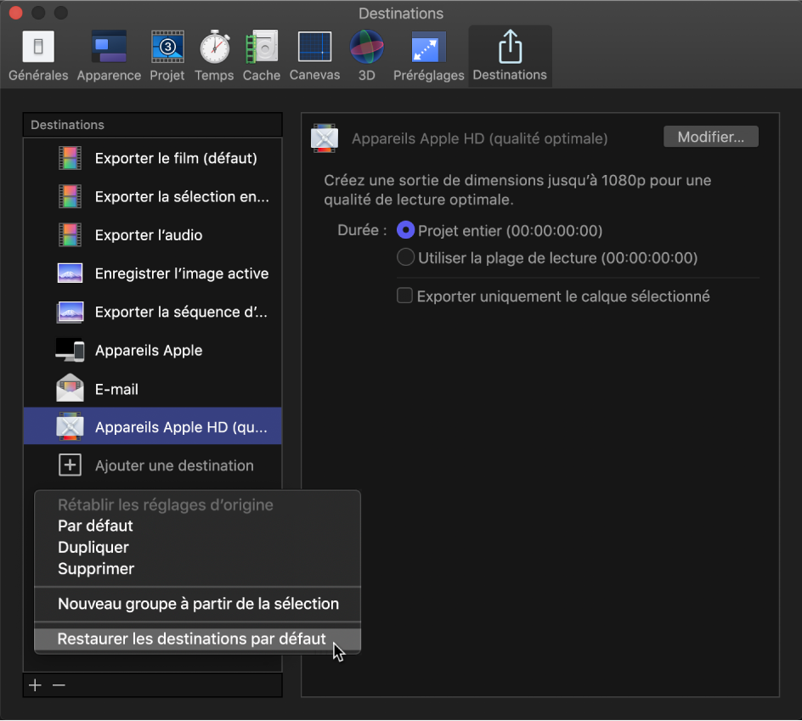Switch to the Projet preferences pane
The width and height of the screenshot is (802, 721).
(x=167, y=56)
